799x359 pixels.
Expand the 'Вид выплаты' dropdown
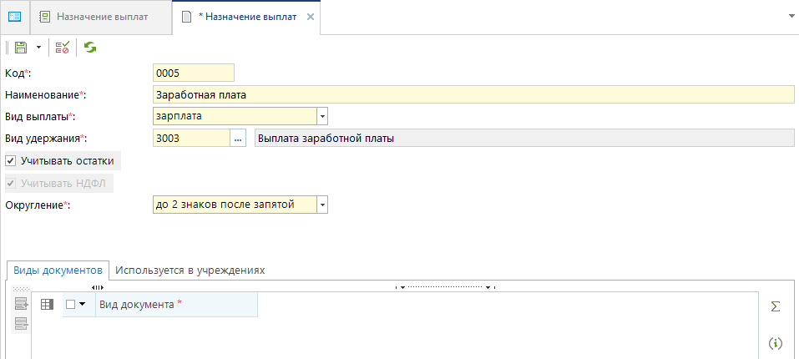(x=322, y=117)
